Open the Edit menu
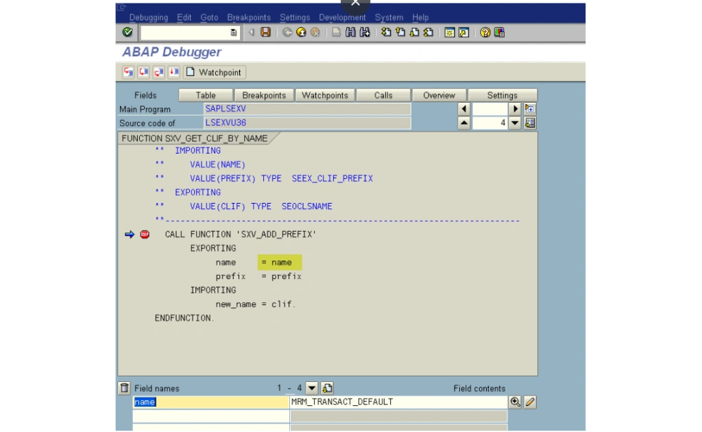702x432 pixels. [184, 17]
